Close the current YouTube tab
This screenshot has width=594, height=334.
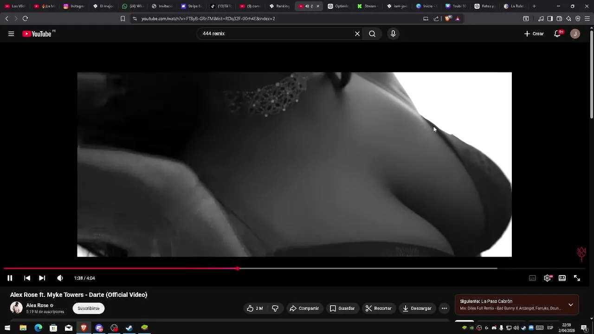[x=318, y=6]
